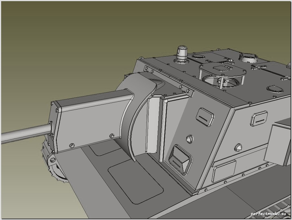
Task: Pick the driver's vision port on front plate
Action: pyautogui.click(x=180, y=159)
